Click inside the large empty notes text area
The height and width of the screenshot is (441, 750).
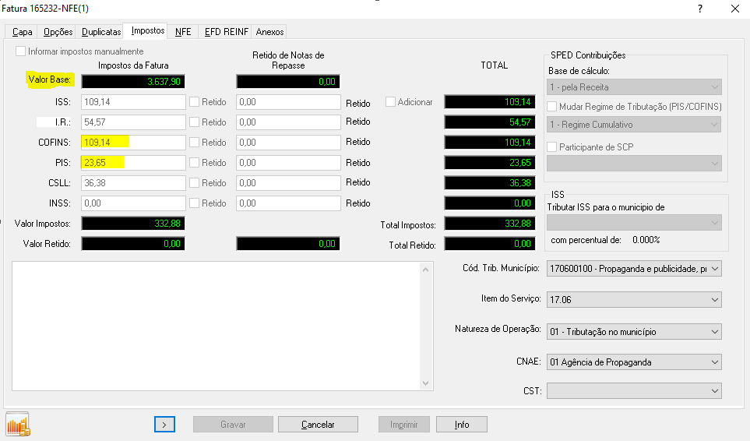[x=217, y=326]
